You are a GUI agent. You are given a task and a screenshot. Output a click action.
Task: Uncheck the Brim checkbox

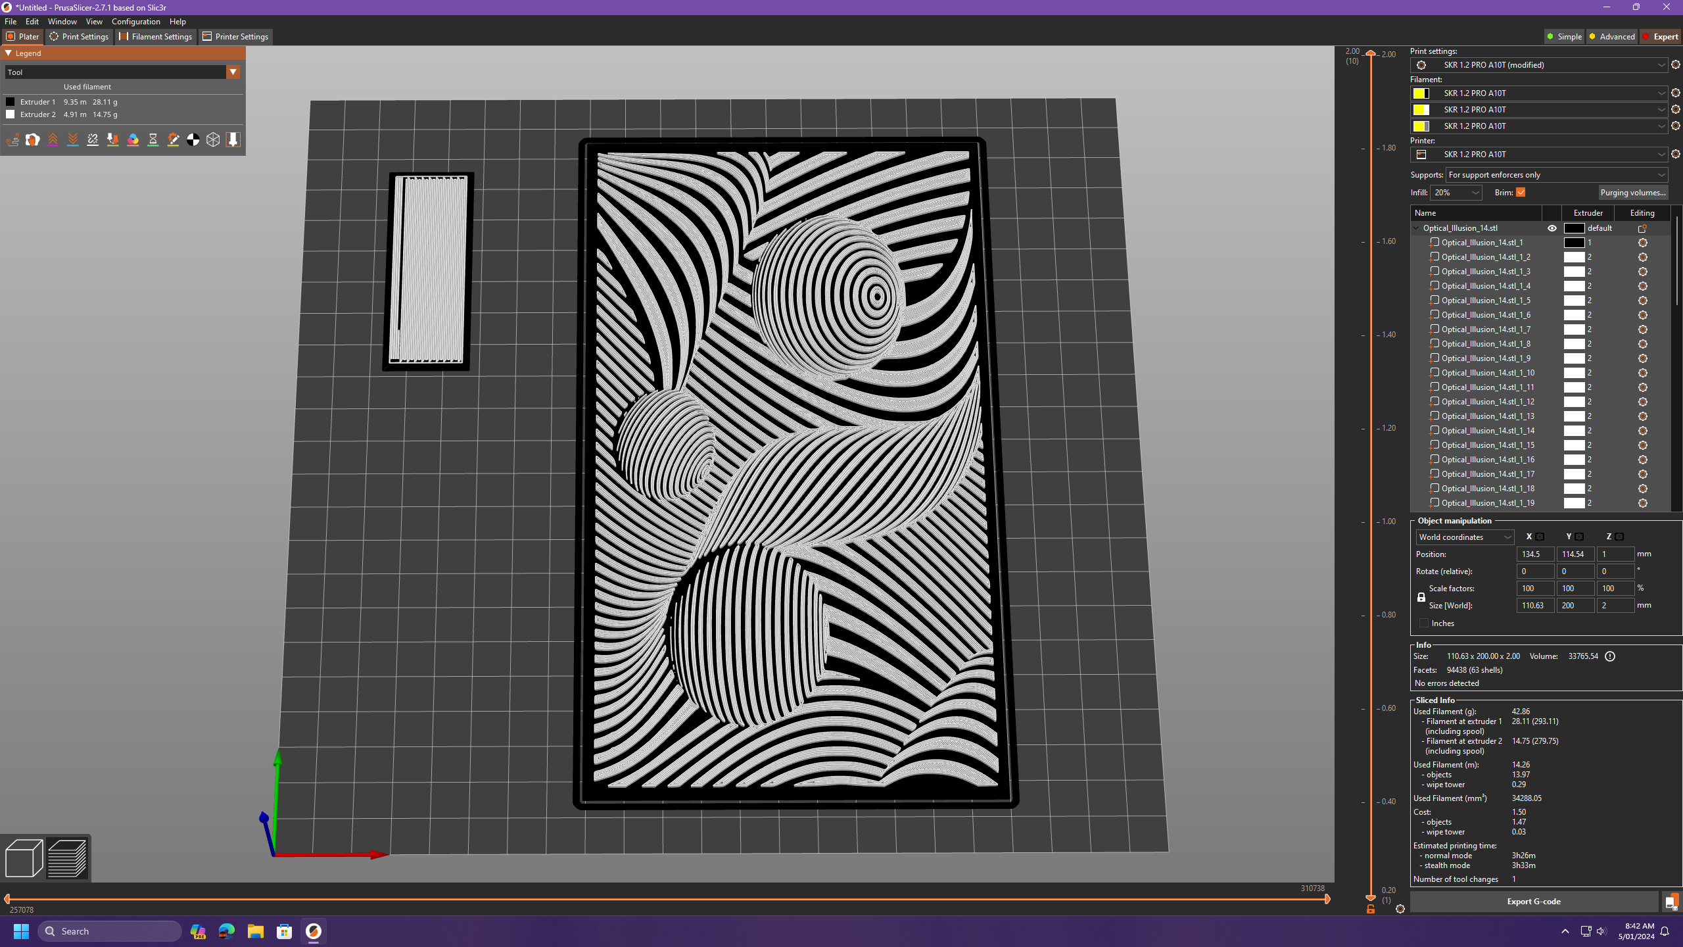point(1521,193)
